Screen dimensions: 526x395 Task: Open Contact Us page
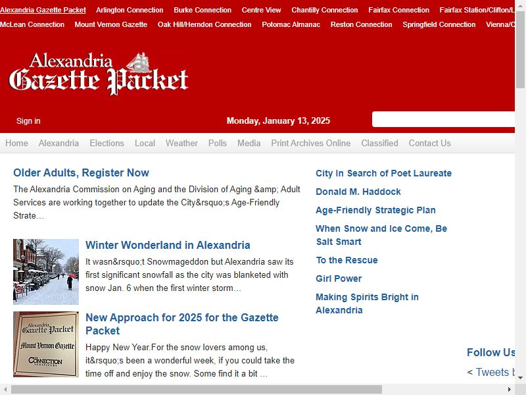[x=430, y=143]
